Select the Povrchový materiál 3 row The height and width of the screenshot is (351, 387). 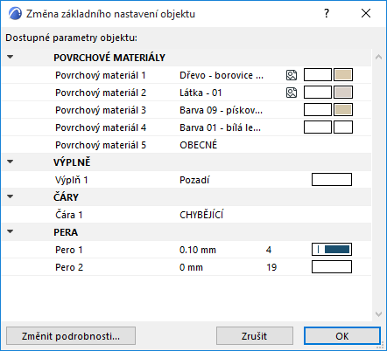click(x=186, y=110)
